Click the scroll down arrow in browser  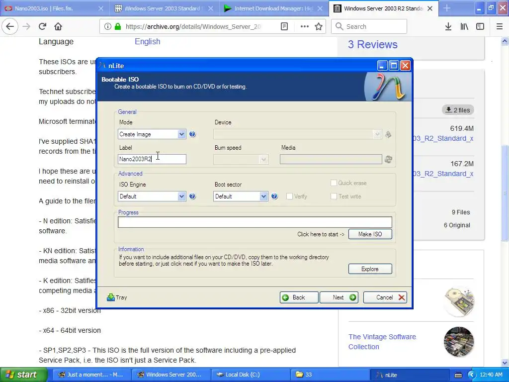(505, 363)
